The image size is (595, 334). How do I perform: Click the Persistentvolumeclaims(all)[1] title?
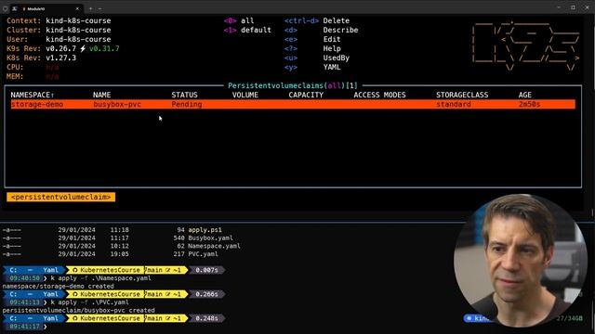tap(293, 85)
